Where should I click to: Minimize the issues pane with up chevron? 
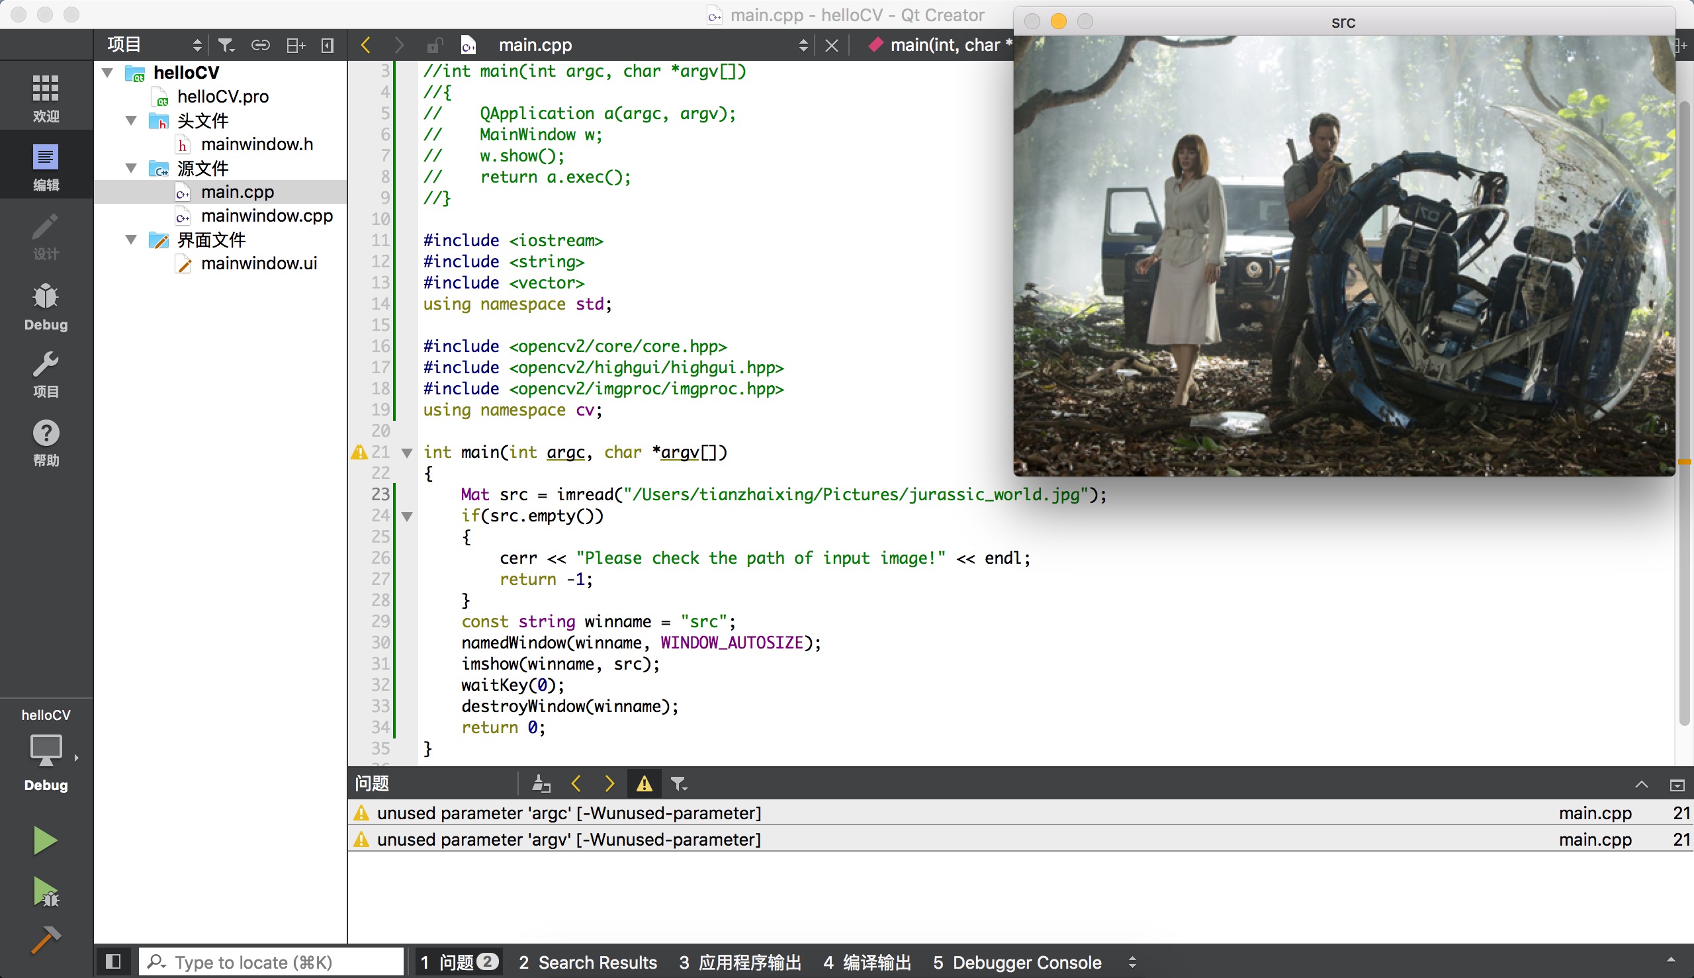(x=1642, y=784)
